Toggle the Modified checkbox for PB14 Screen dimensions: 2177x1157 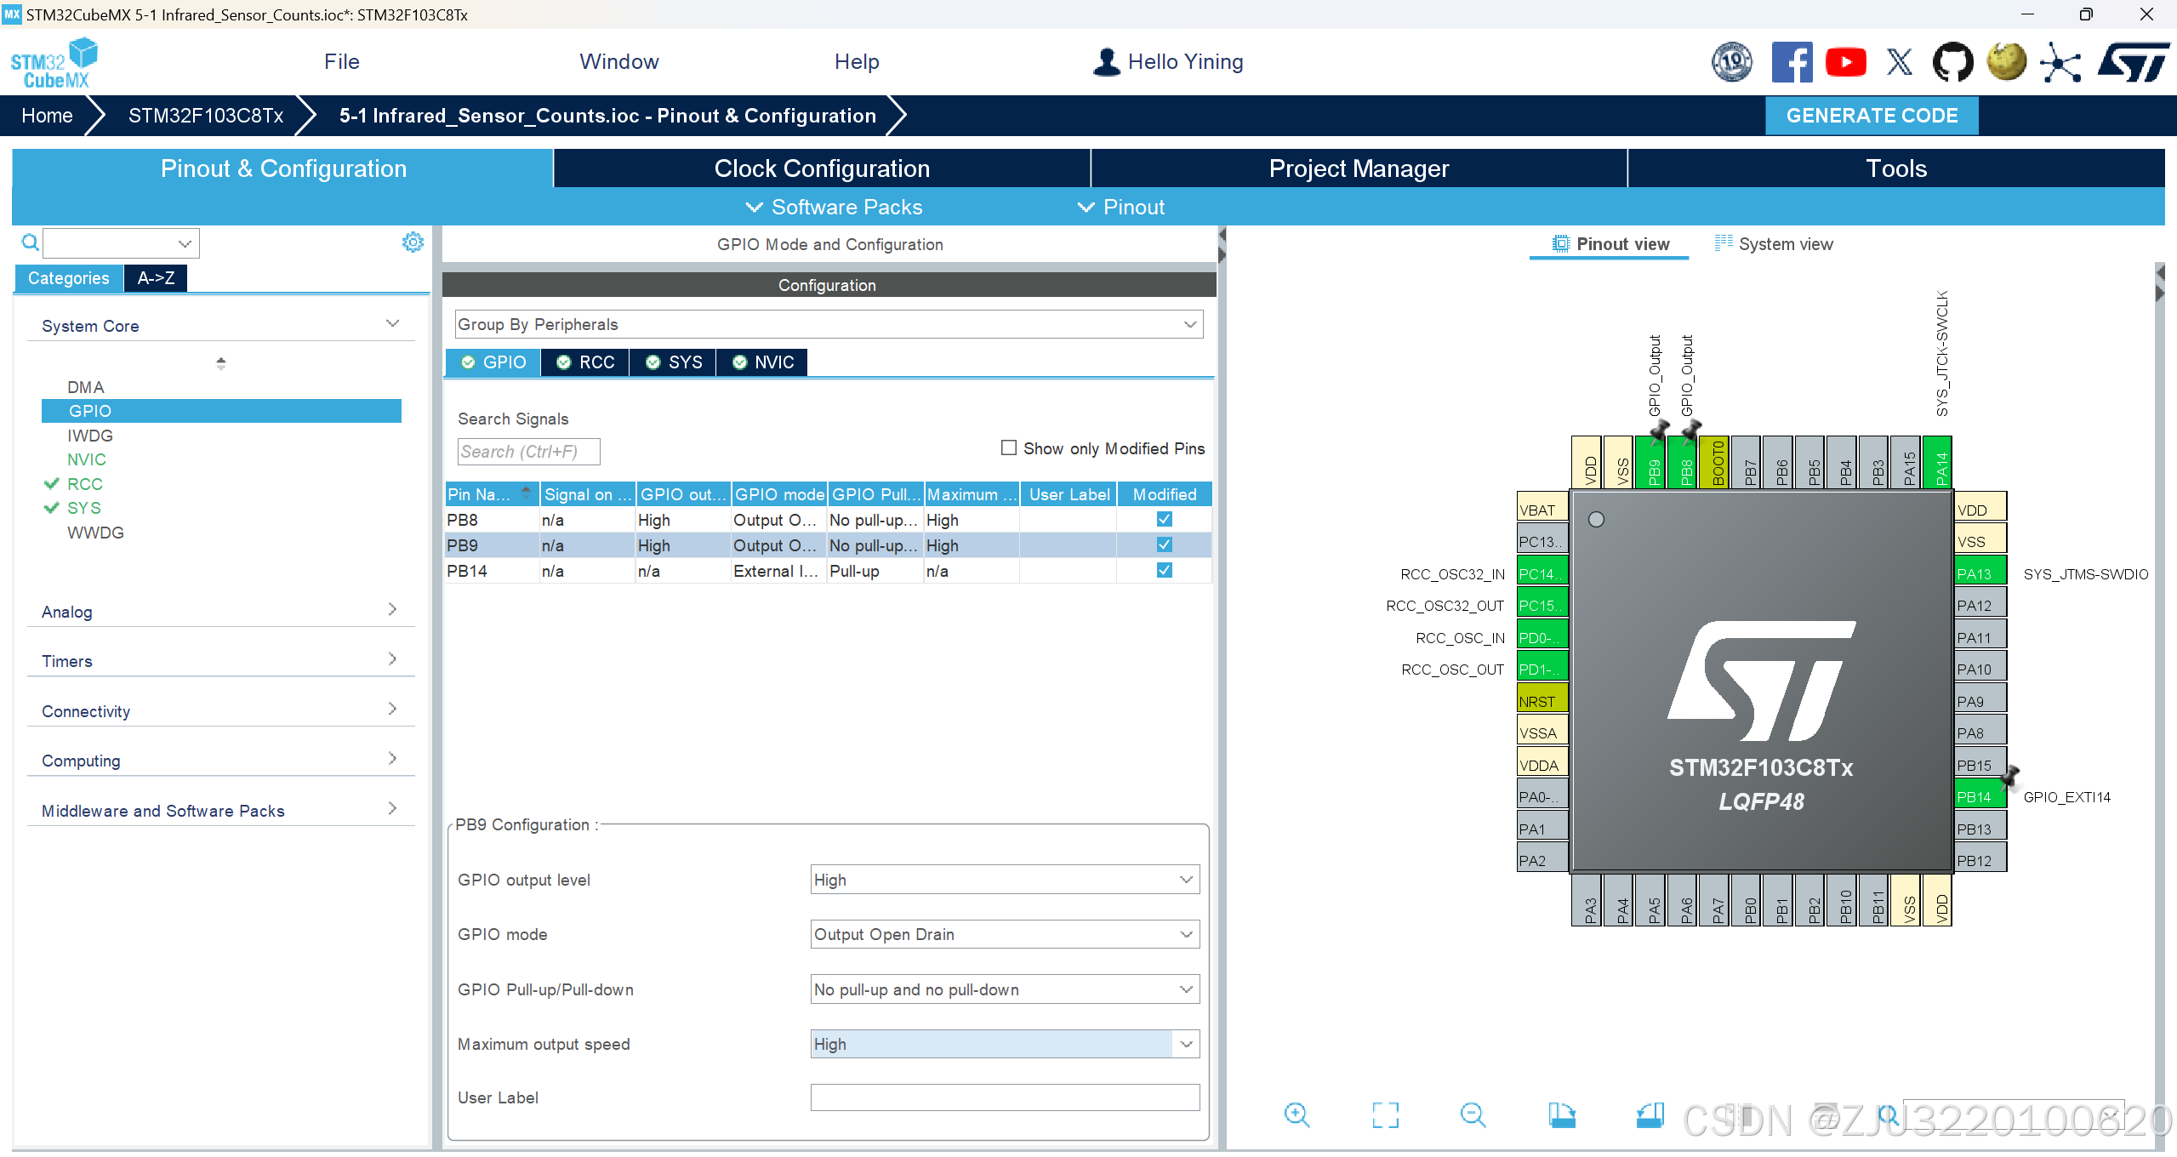(1164, 570)
